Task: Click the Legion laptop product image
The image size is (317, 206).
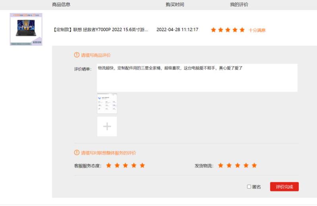Action: [26, 29]
